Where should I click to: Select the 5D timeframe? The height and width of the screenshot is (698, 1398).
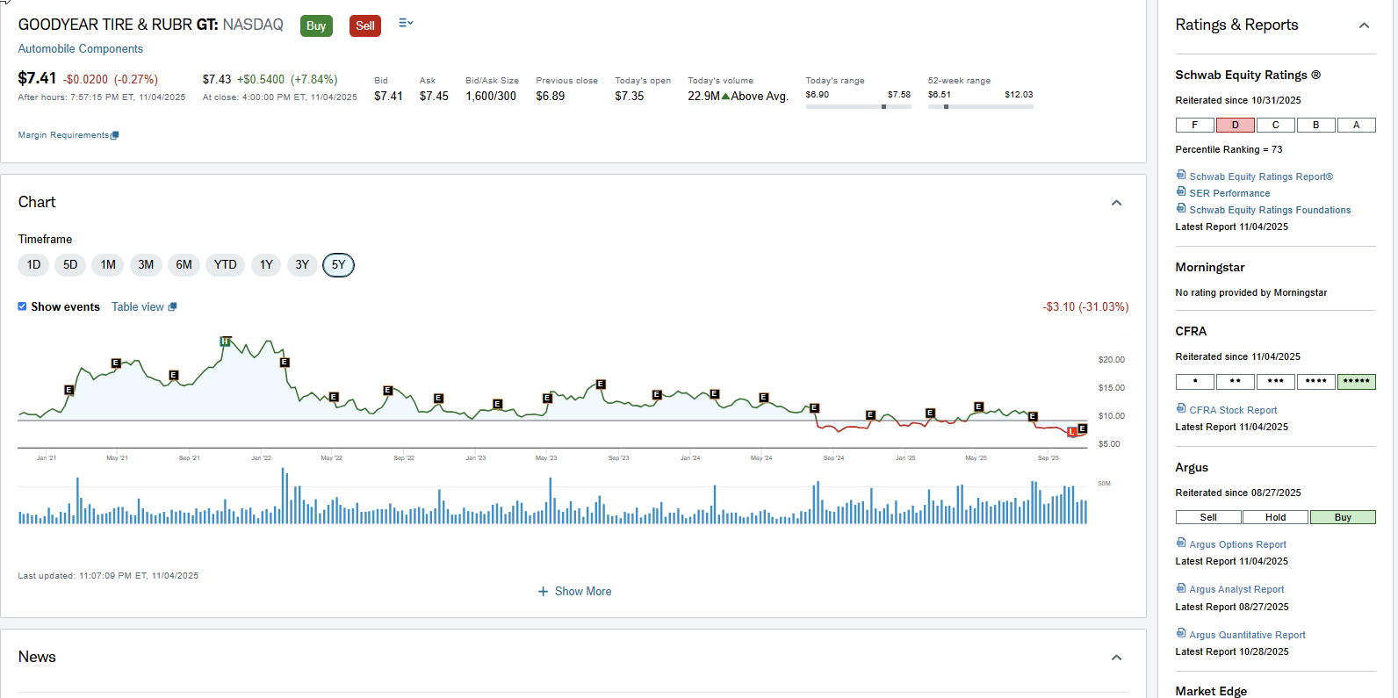click(70, 265)
